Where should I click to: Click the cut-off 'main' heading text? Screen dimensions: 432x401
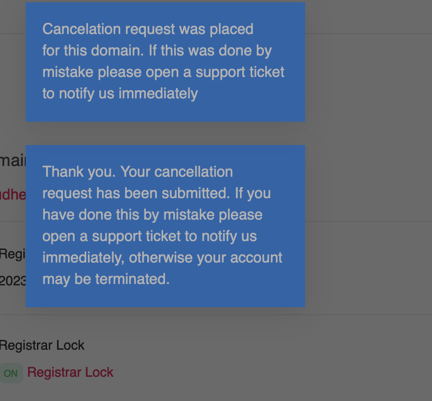pos(13,161)
